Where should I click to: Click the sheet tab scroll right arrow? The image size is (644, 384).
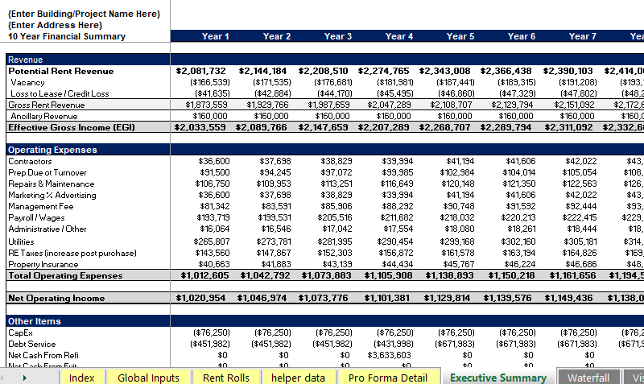click(x=25, y=378)
